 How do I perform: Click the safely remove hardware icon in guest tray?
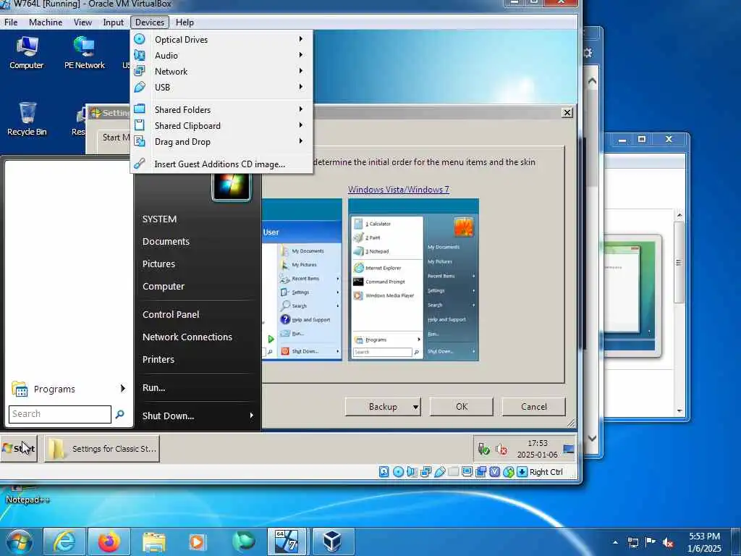483,449
